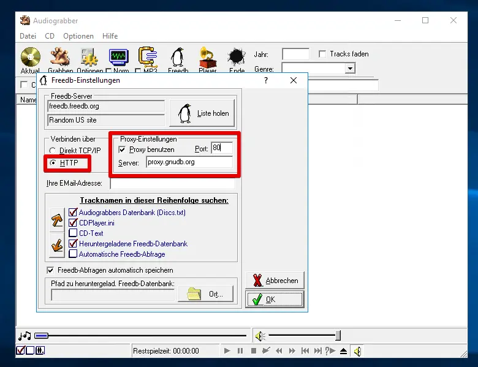Toggle Proxy benutzen checkbox
478x367 pixels.
point(122,149)
